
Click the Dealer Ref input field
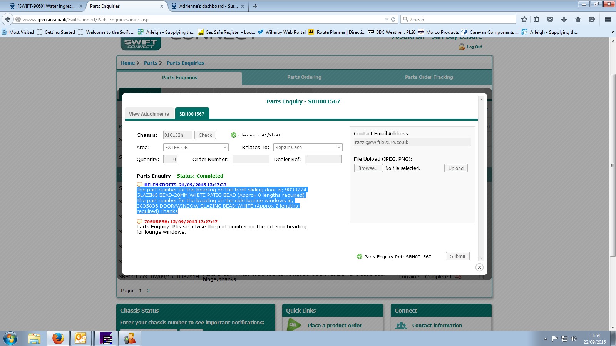tap(323, 159)
